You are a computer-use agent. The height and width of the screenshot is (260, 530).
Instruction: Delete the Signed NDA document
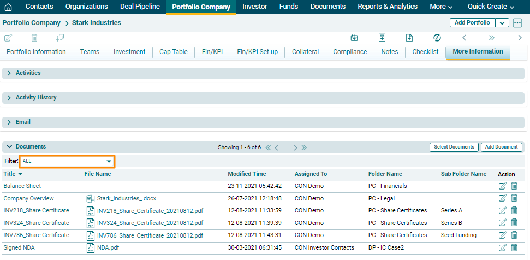tap(514, 248)
